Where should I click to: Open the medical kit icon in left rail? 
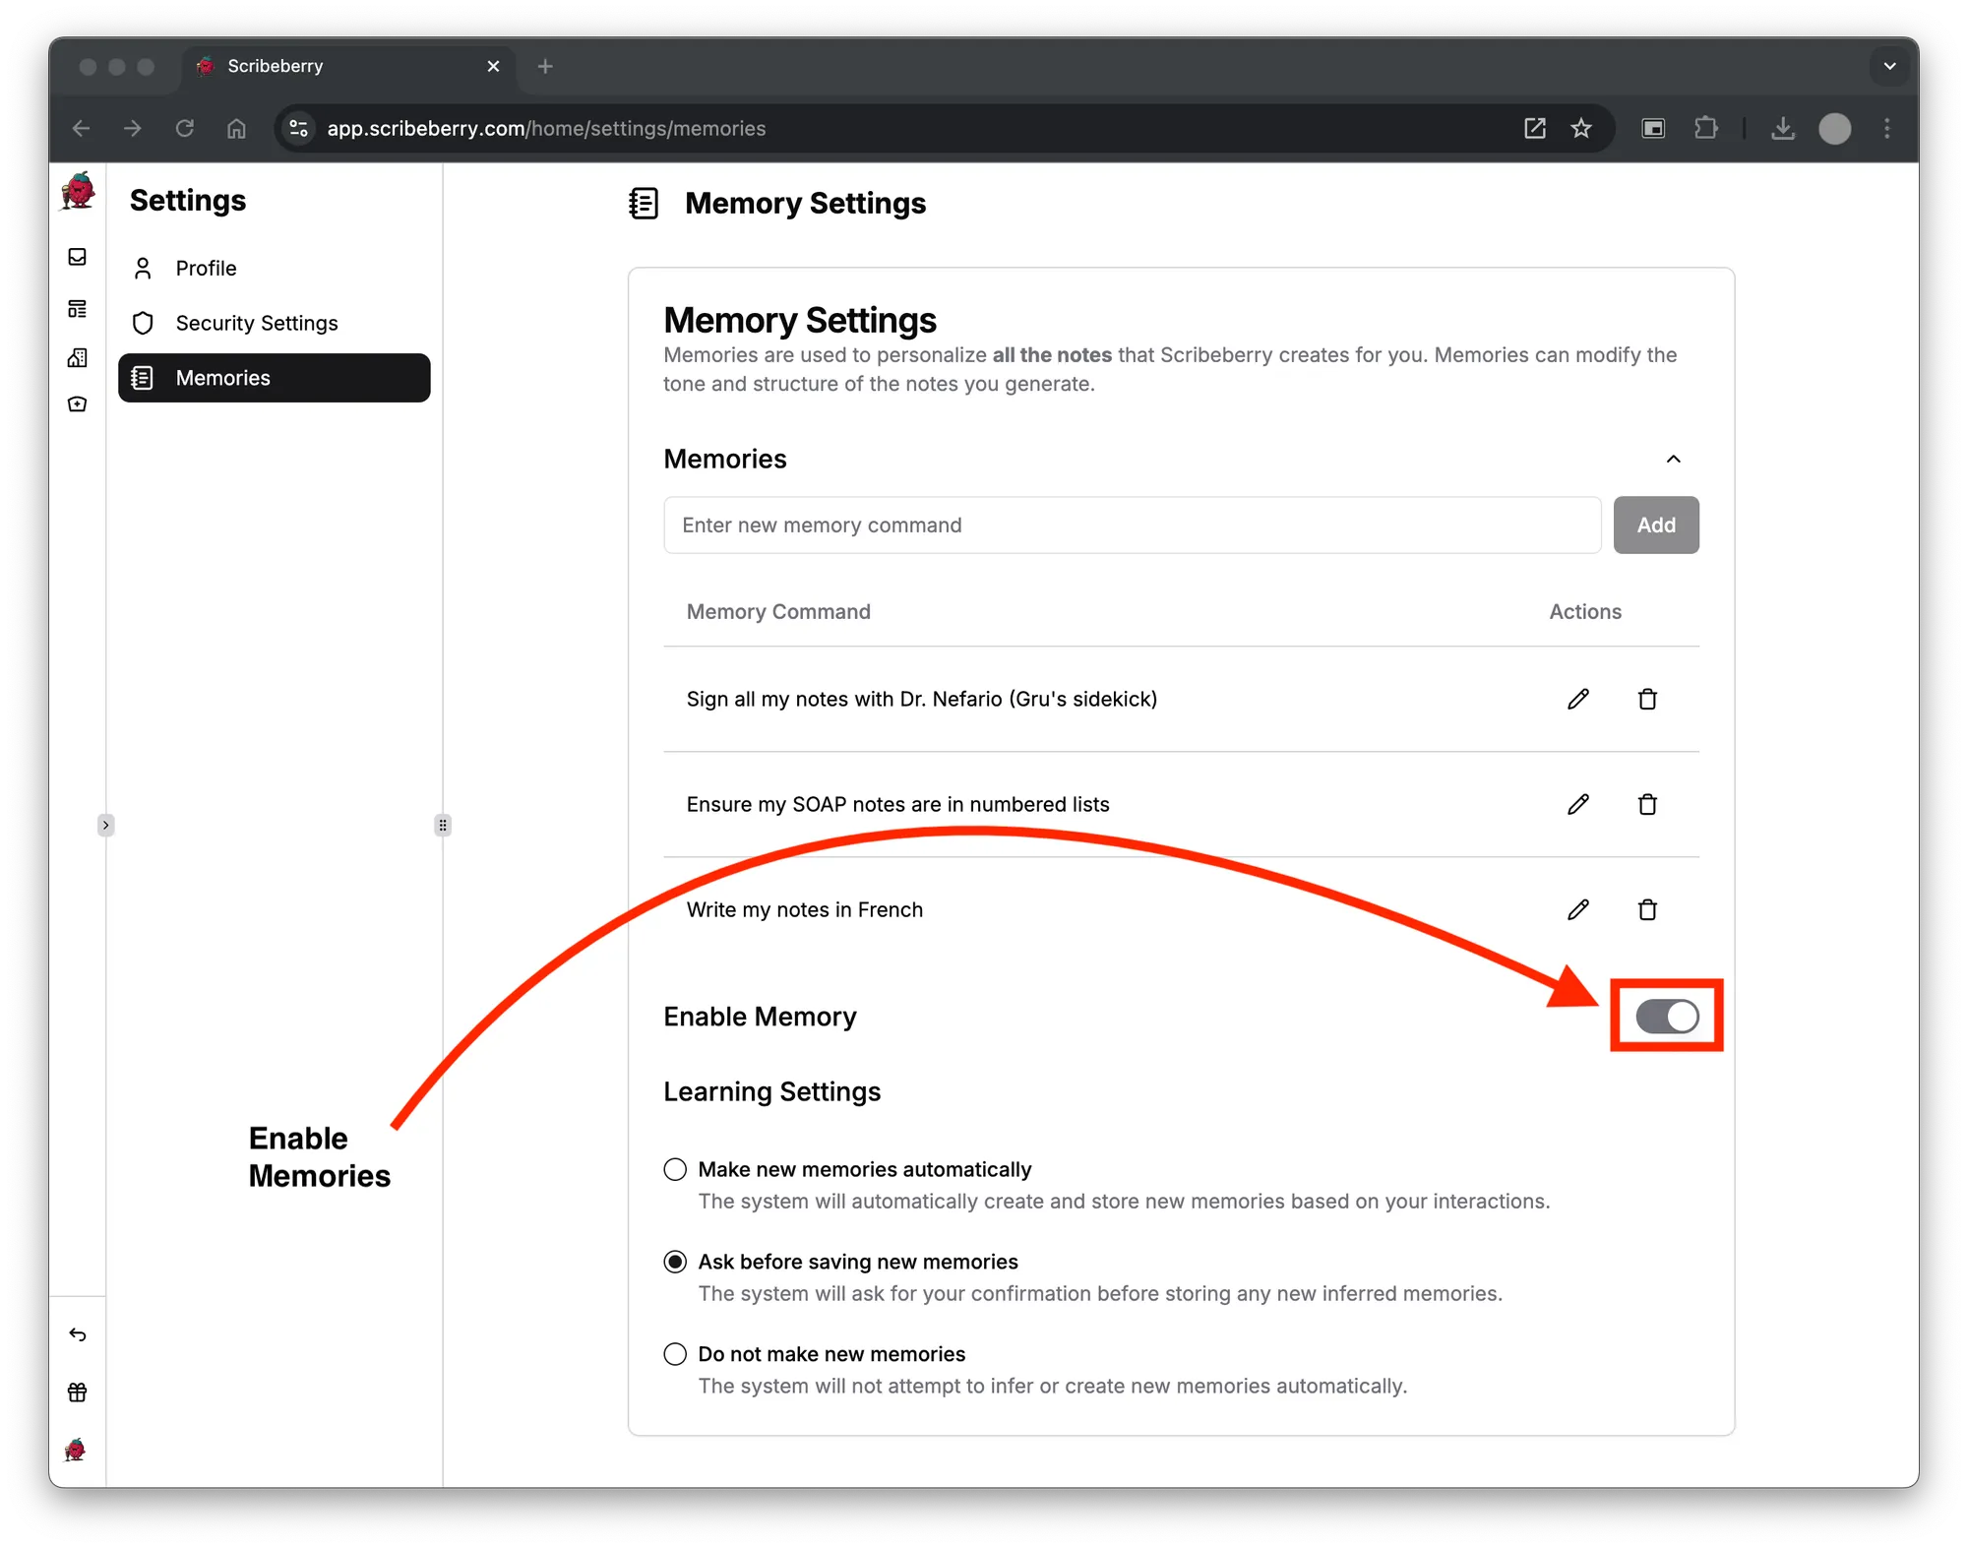(x=78, y=403)
